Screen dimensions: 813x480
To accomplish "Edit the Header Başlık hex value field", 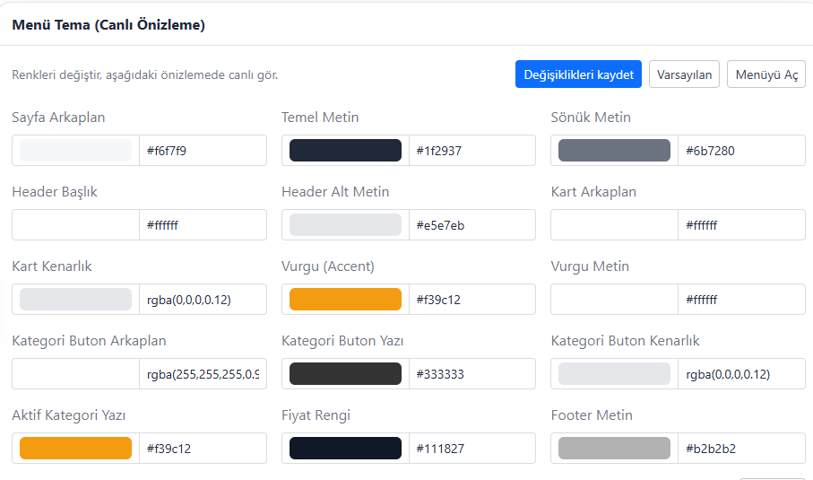I will pos(203,225).
